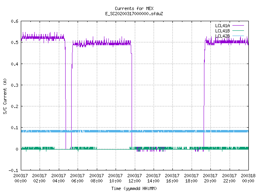This screenshot has width=256, height=192.
Task: Click the x-axis tick 200317 00:00
Action: 20,178
